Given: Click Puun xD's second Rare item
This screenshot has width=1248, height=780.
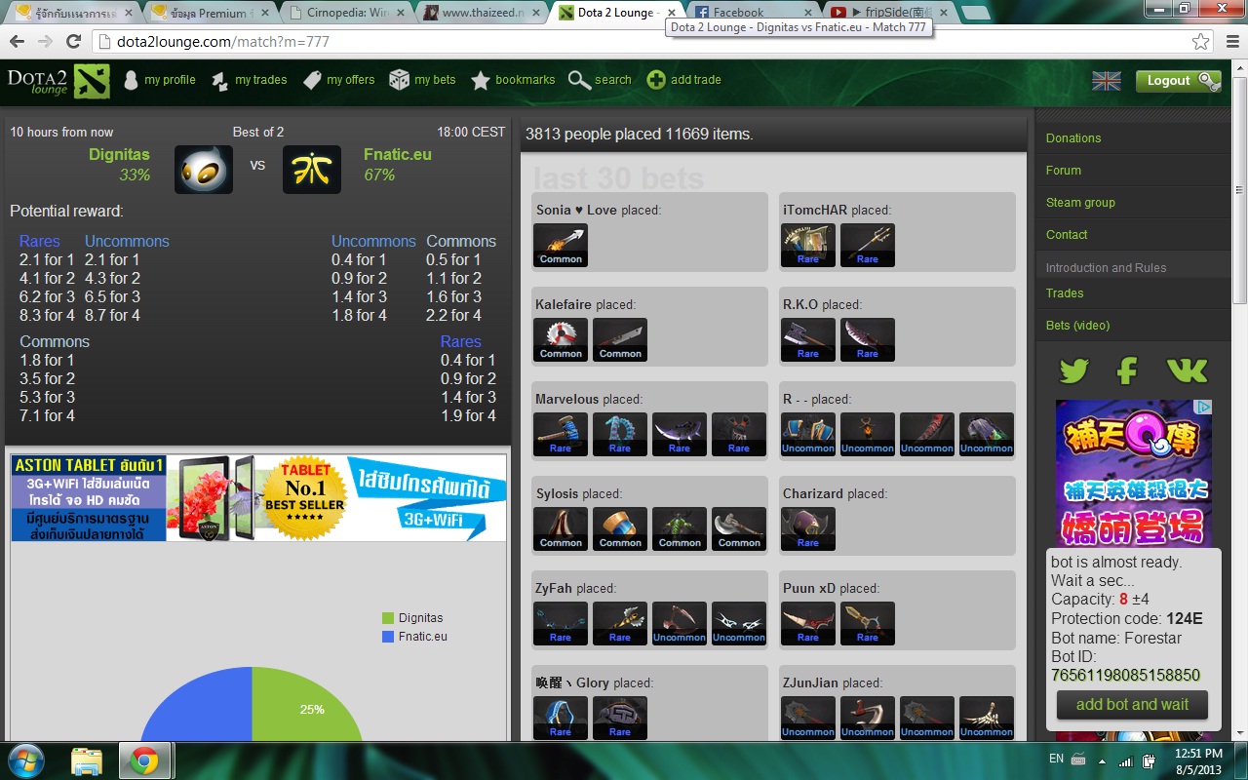Looking at the screenshot, I should click(x=868, y=623).
